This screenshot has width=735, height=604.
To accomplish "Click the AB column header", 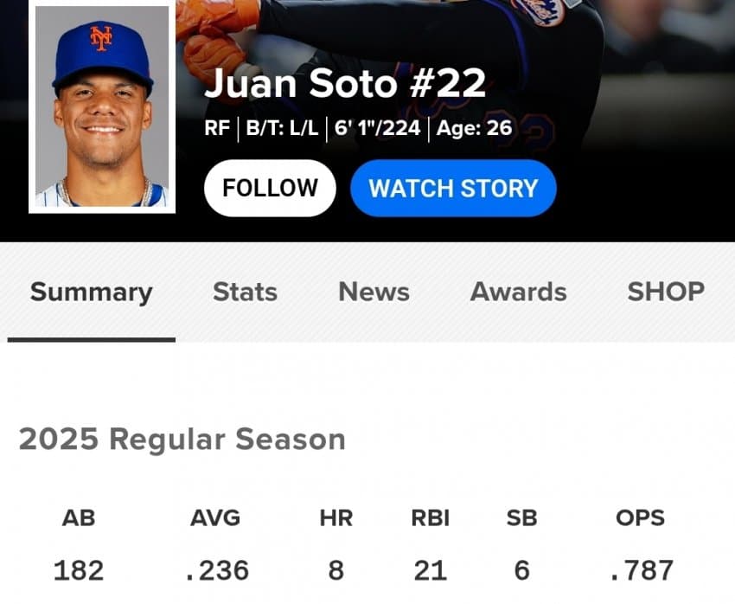I will (x=79, y=518).
